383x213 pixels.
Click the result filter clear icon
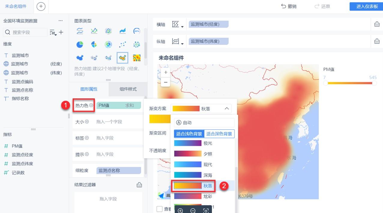[139, 185]
